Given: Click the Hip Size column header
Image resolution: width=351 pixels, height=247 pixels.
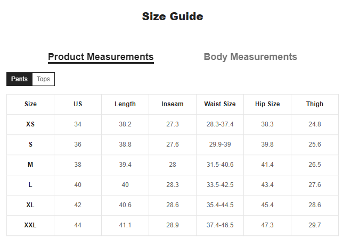Looking at the screenshot, I should tap(267, 104).
